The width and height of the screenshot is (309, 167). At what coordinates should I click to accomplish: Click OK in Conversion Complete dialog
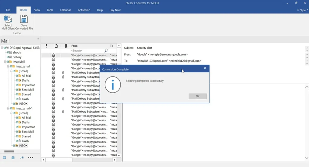tap(198, 96)
